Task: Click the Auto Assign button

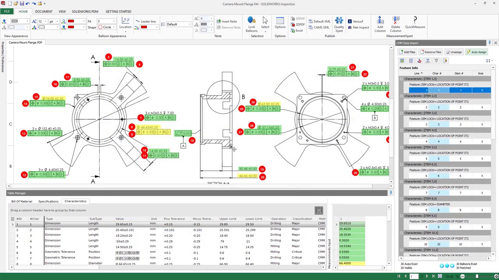Action: (476, 52)
